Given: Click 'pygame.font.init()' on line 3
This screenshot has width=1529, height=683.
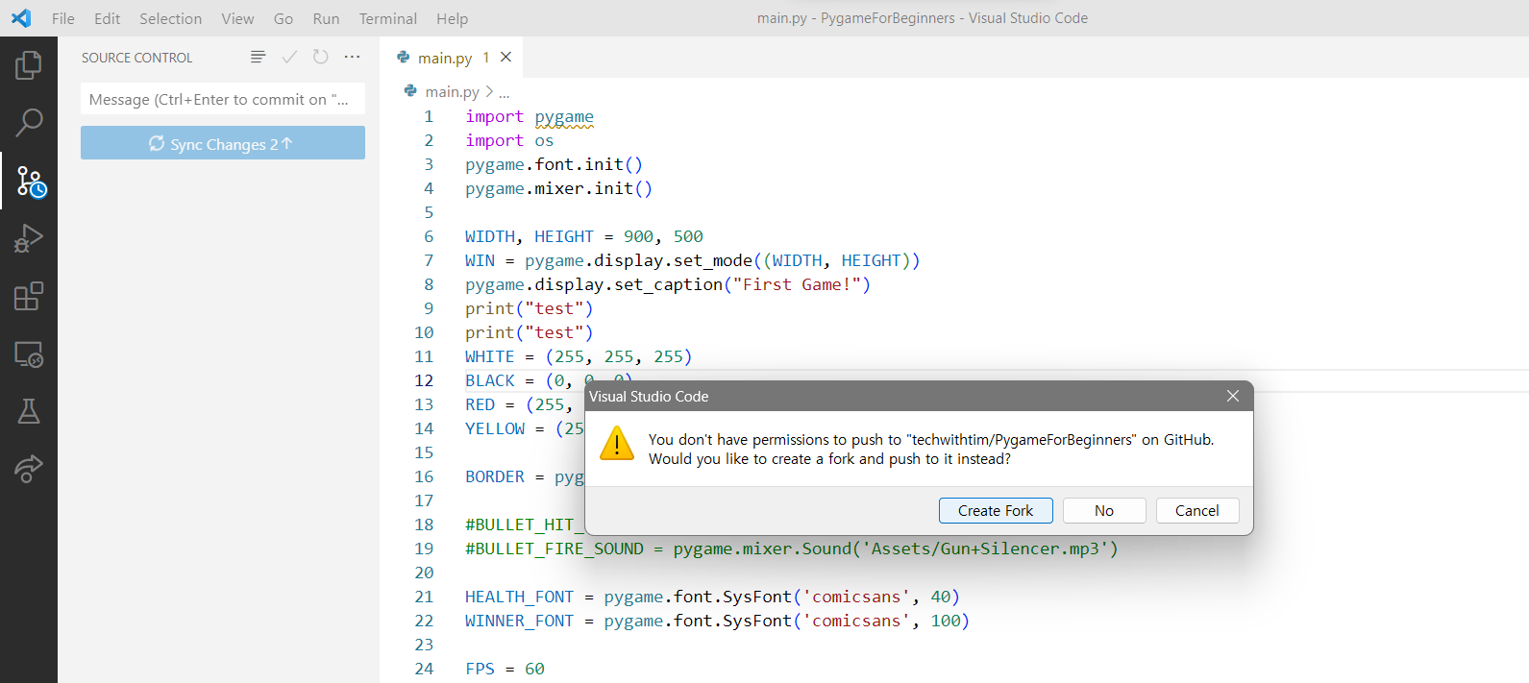Looking at the screenshot, I should pyautogui.click(x=555, y=164).
